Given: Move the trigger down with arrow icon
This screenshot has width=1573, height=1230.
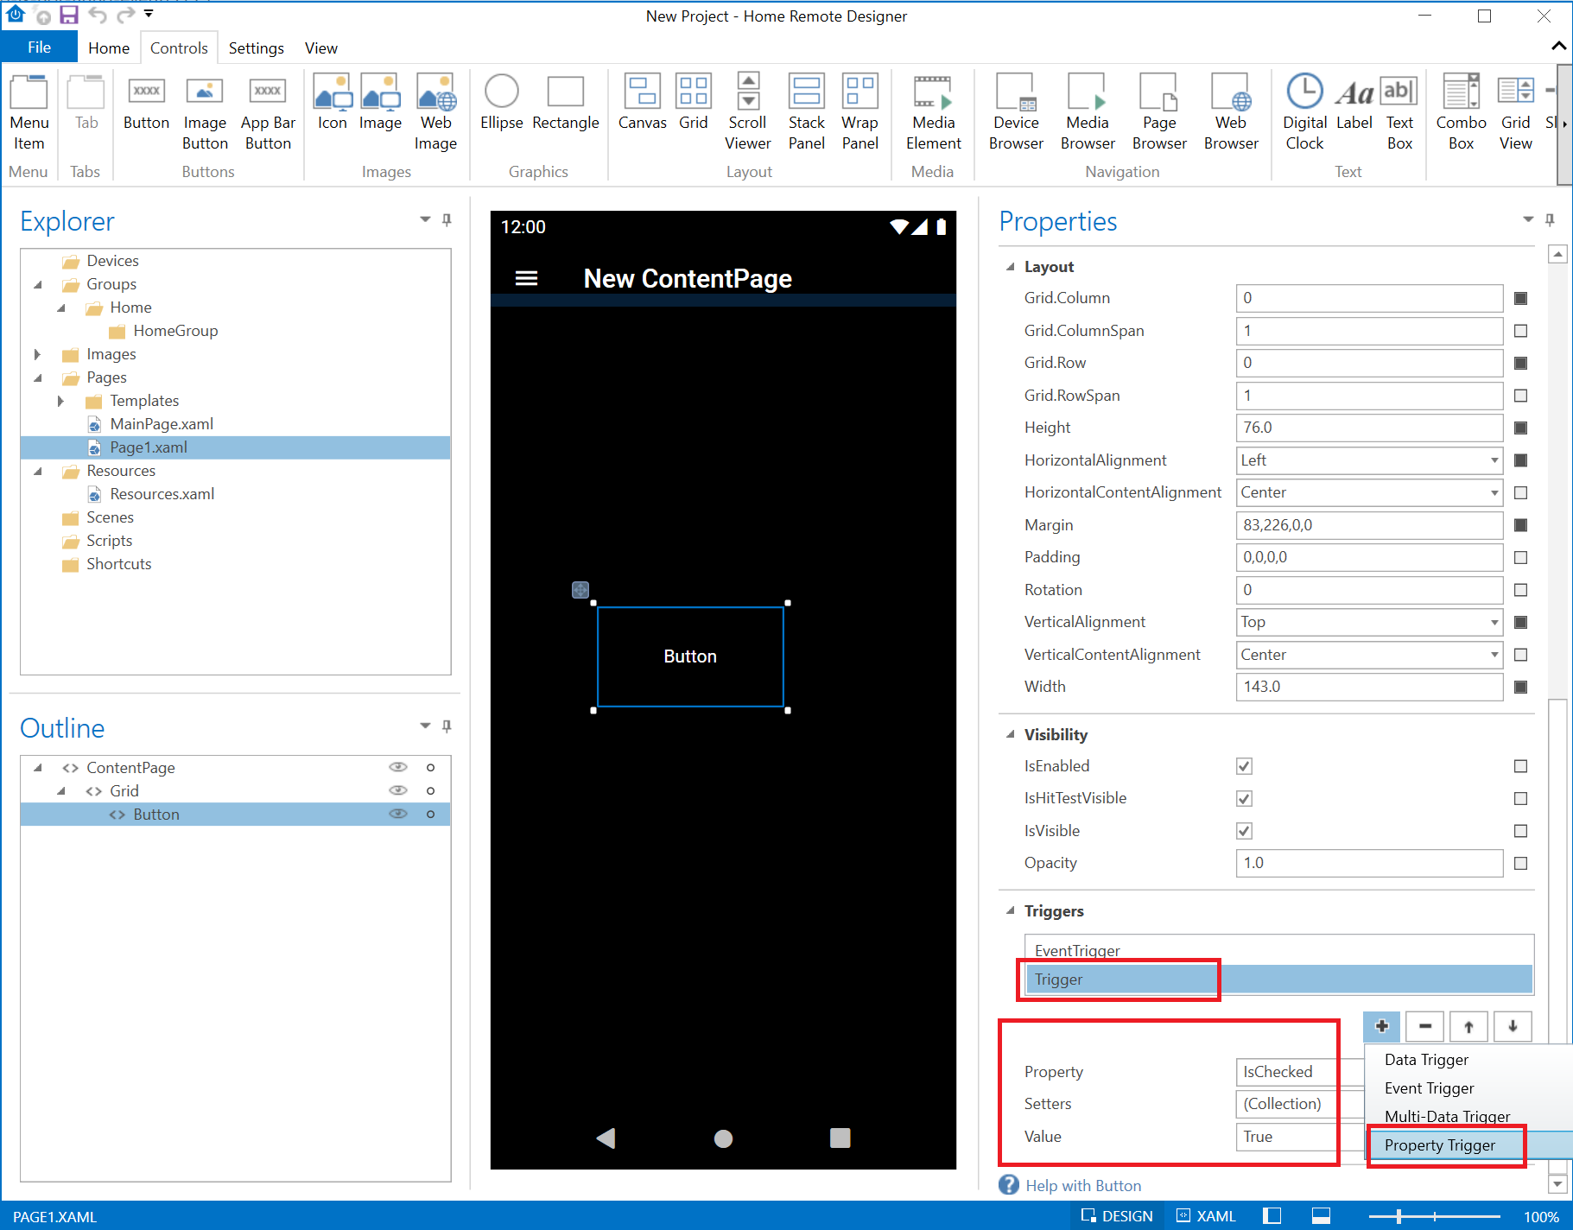Looking at the screenshot, I should (x=1513, y=1026).
